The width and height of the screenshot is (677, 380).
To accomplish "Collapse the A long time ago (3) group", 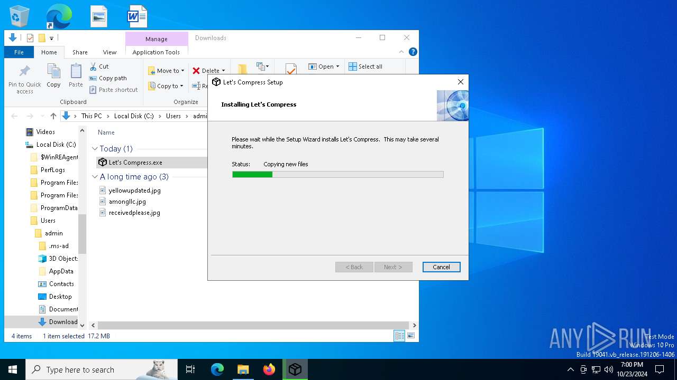I will click(95, 177).
